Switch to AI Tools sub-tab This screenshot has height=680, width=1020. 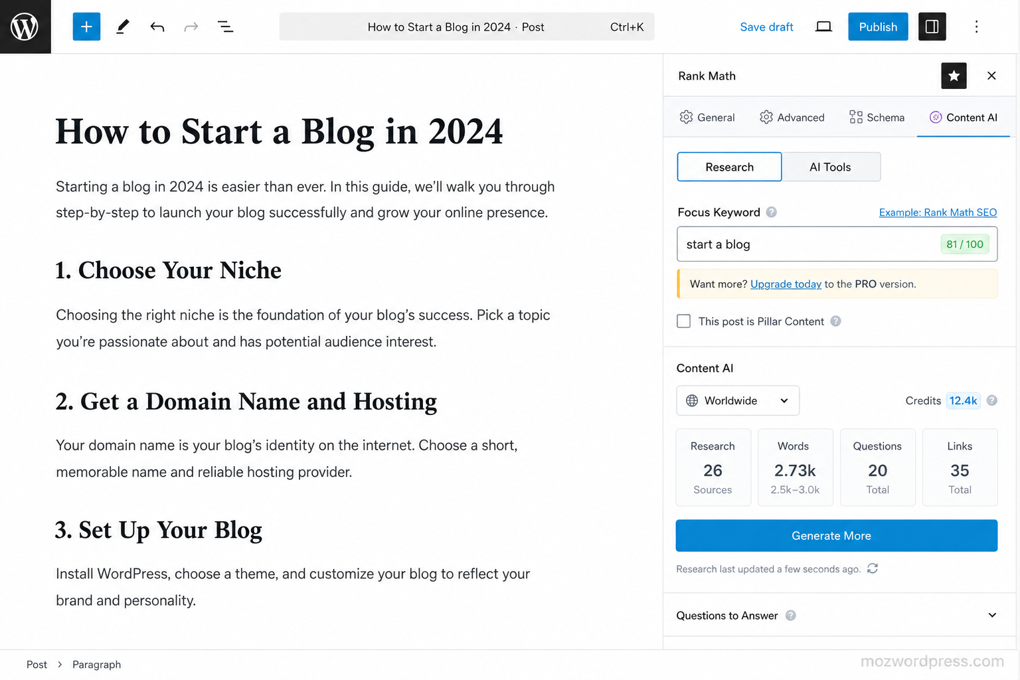831,167
